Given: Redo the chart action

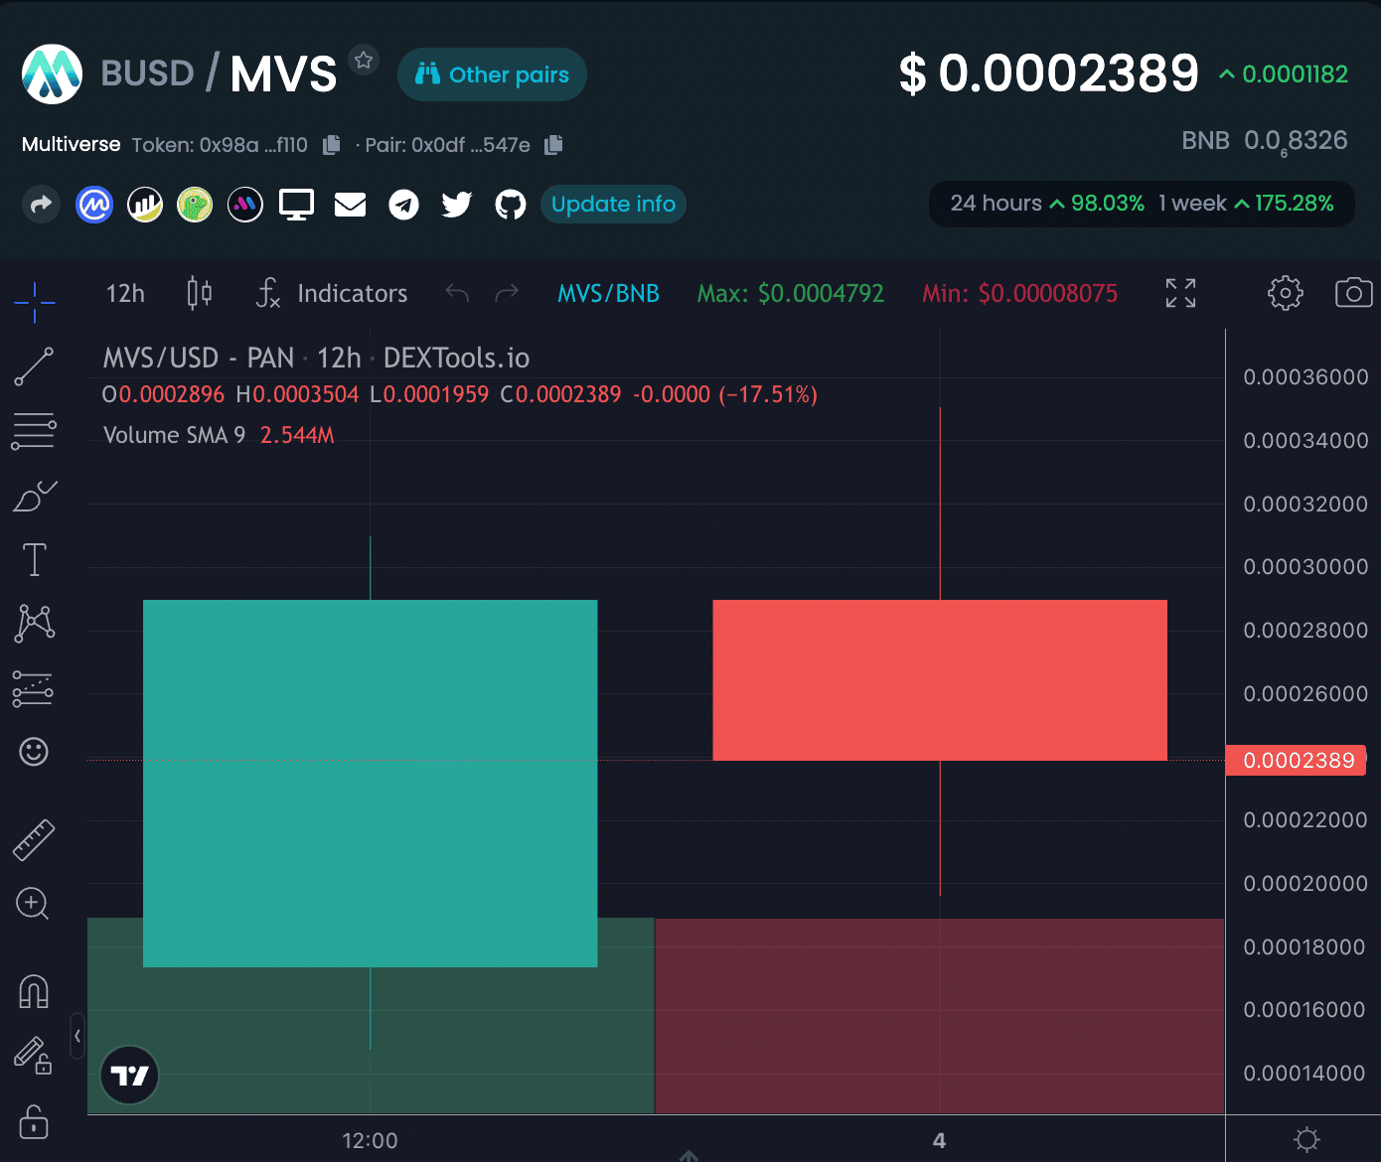Looking at the screenshot, I should (x=507, y=293).
